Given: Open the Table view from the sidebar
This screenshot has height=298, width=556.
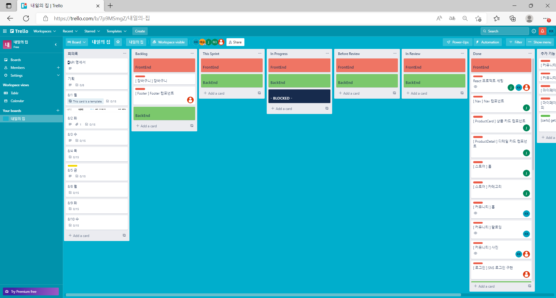Looking at the screenshot, I should point(14,93).
